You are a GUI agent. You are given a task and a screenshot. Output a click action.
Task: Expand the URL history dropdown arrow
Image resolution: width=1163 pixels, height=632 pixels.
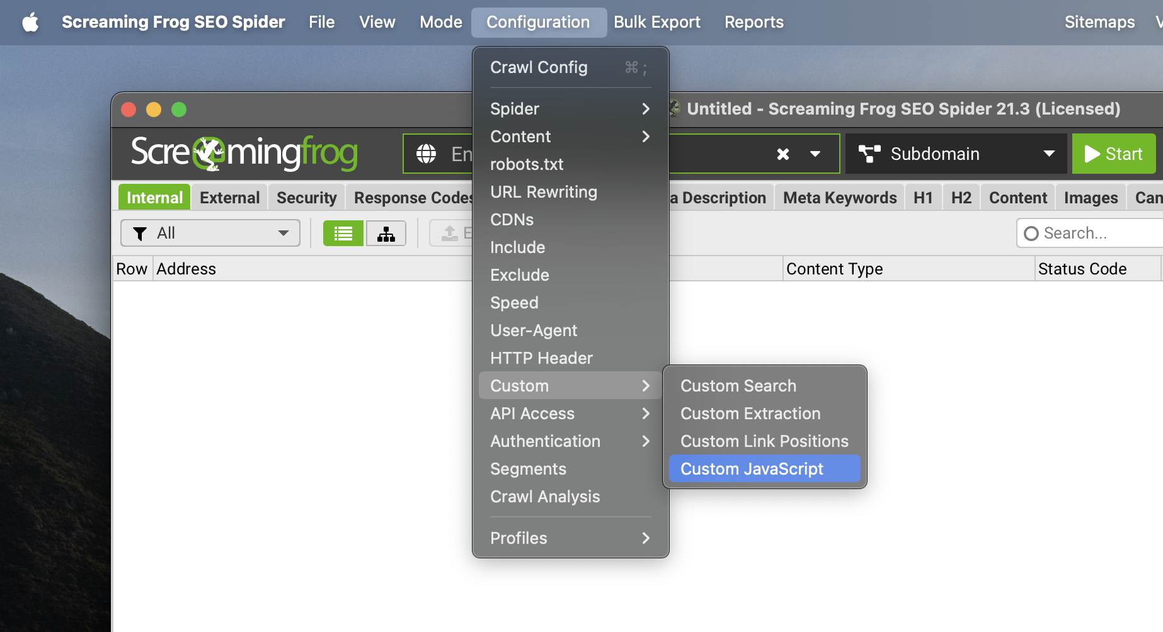point(815,154)
